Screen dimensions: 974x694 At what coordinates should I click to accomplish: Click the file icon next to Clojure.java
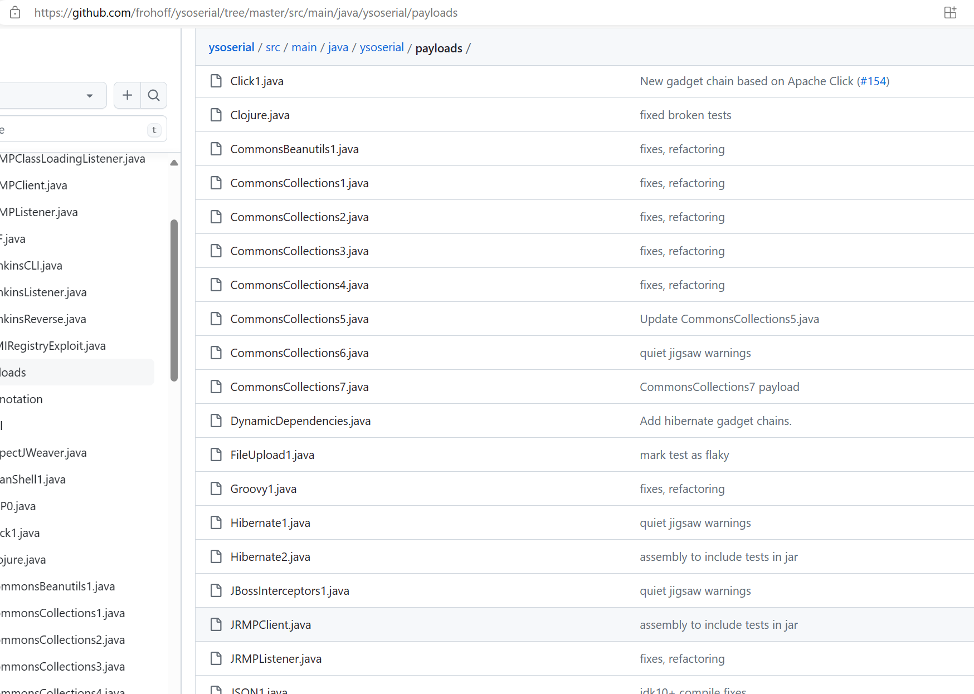pyautogui.click(x=216, y=115)
